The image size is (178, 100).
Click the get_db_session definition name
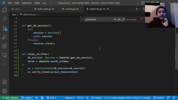[x=38, y=26]
